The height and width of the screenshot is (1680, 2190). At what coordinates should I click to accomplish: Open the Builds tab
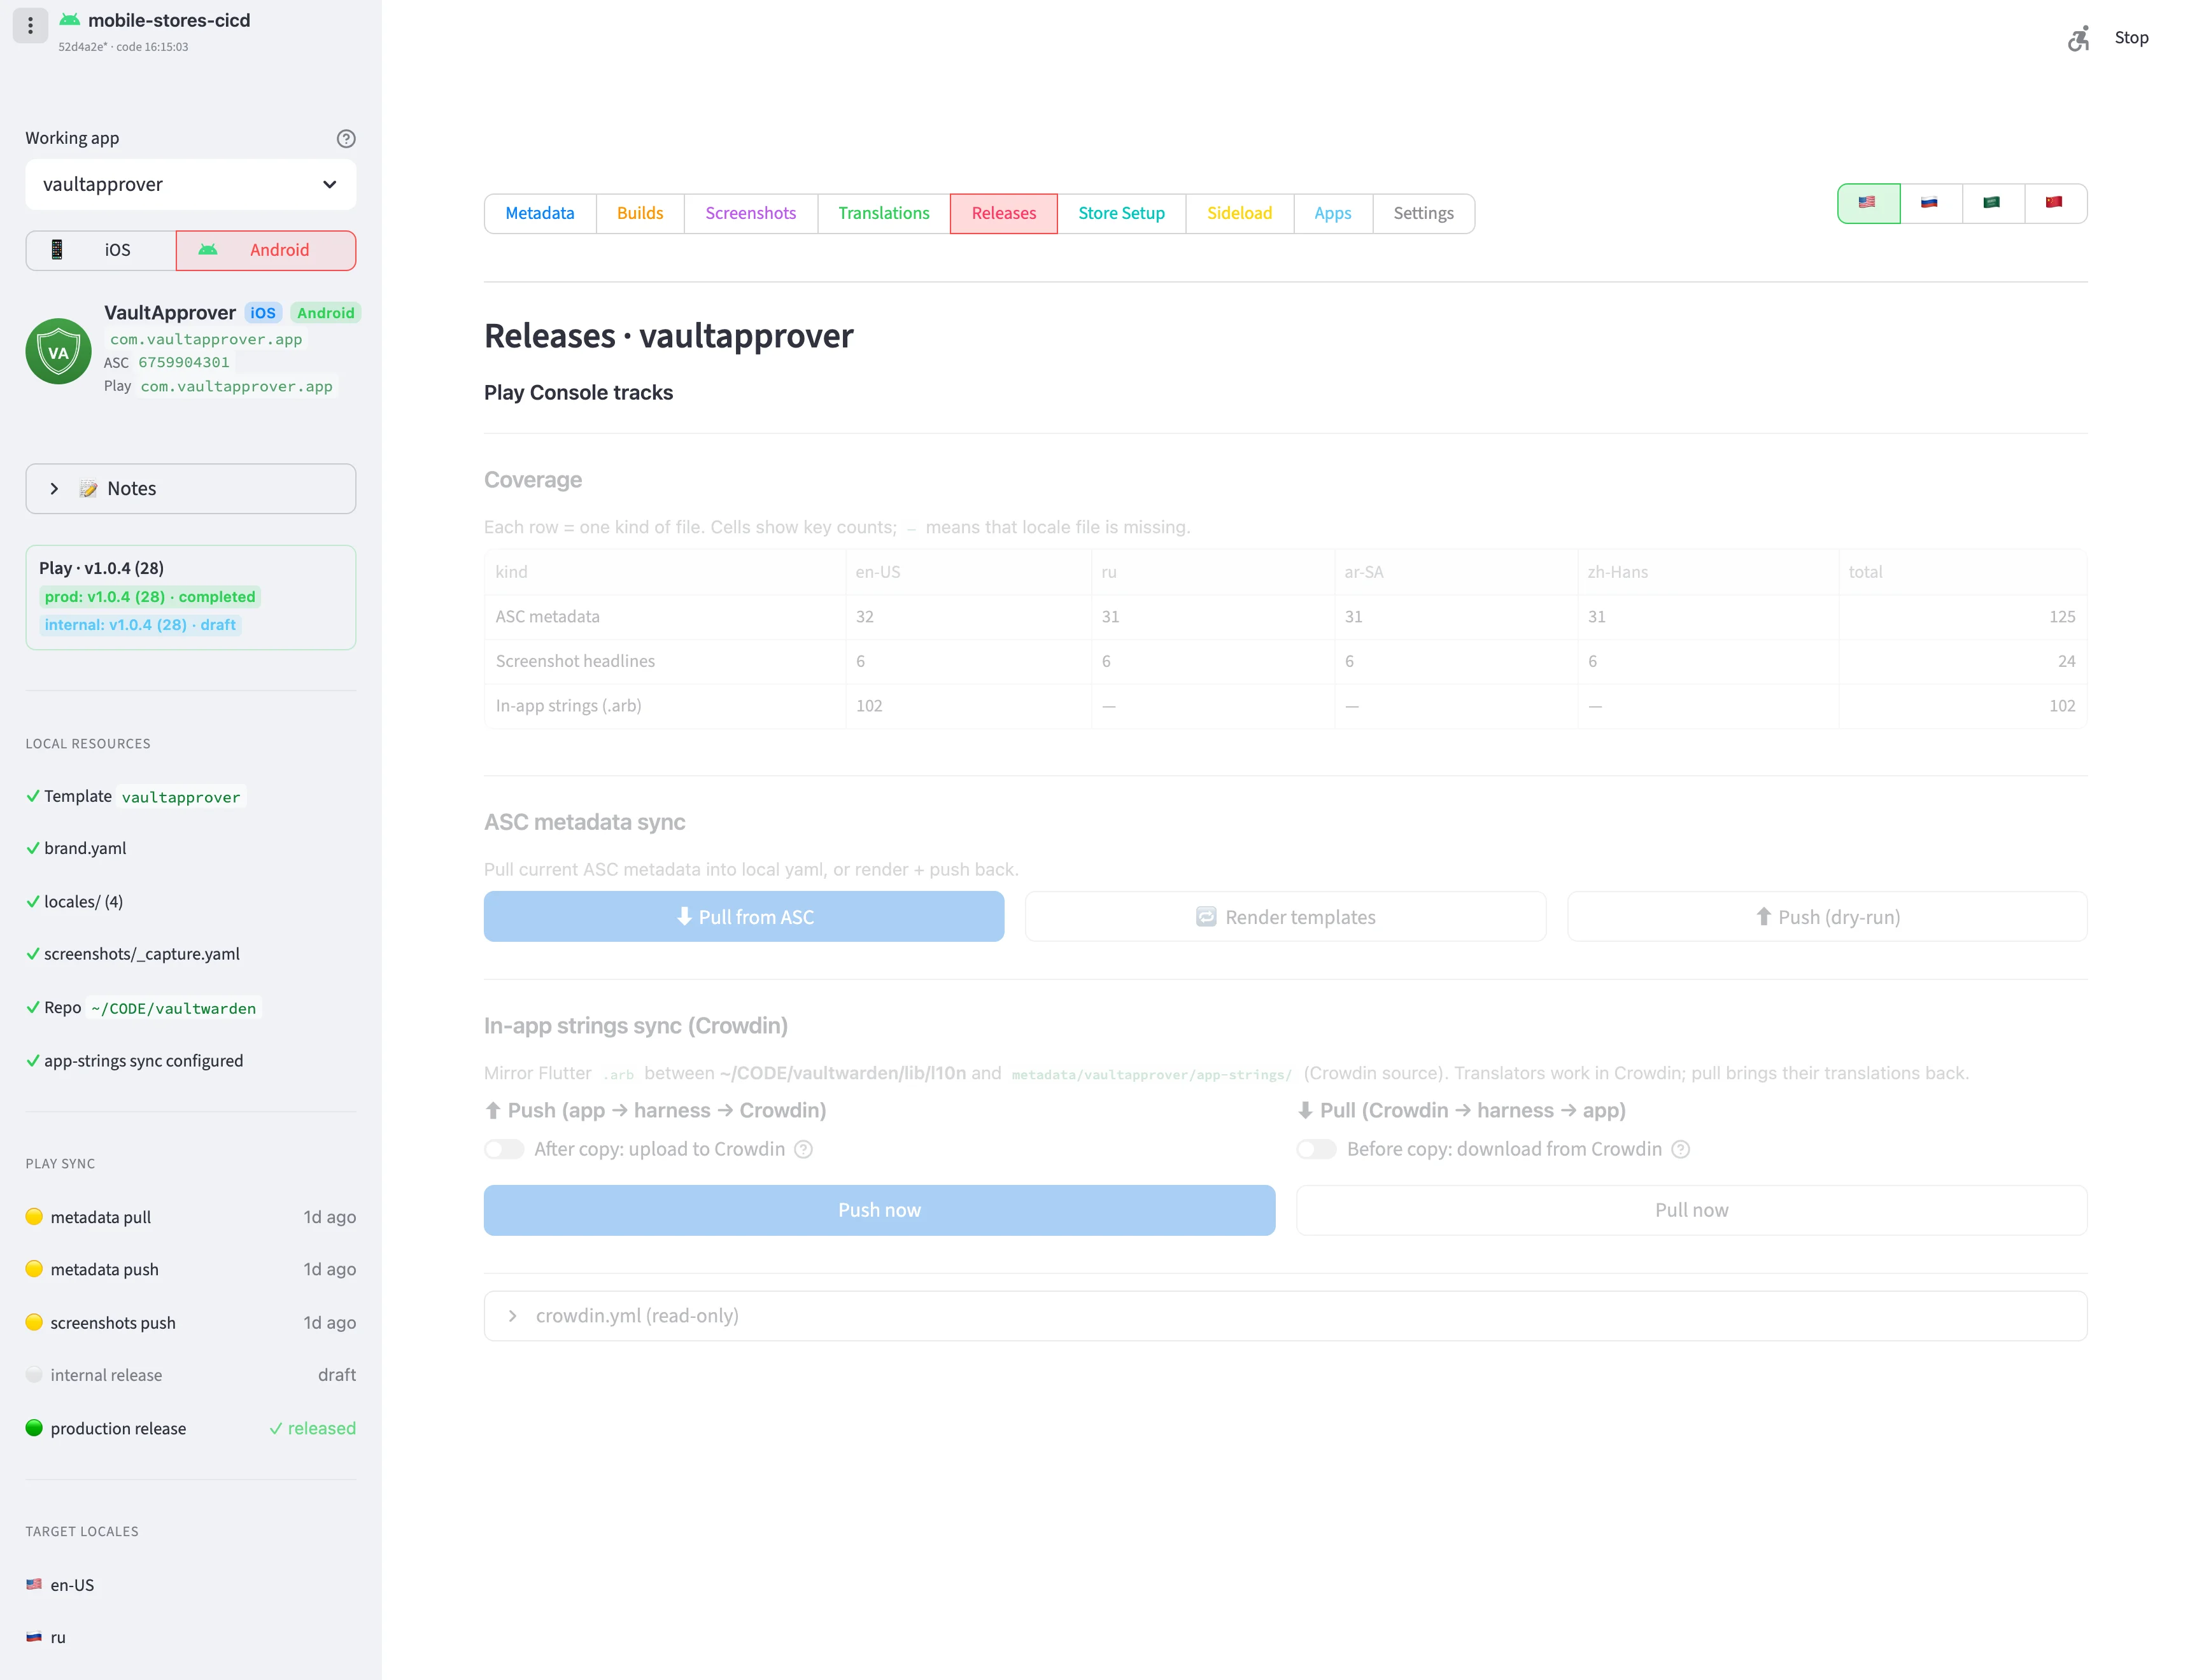coord(640,213)
